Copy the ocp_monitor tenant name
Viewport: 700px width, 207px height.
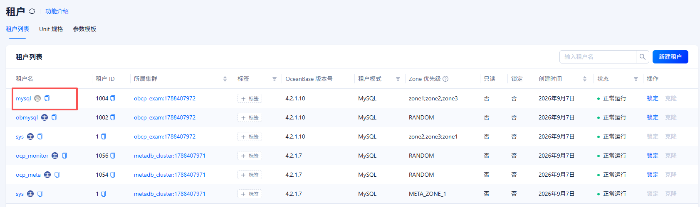(x=64, y=156)
